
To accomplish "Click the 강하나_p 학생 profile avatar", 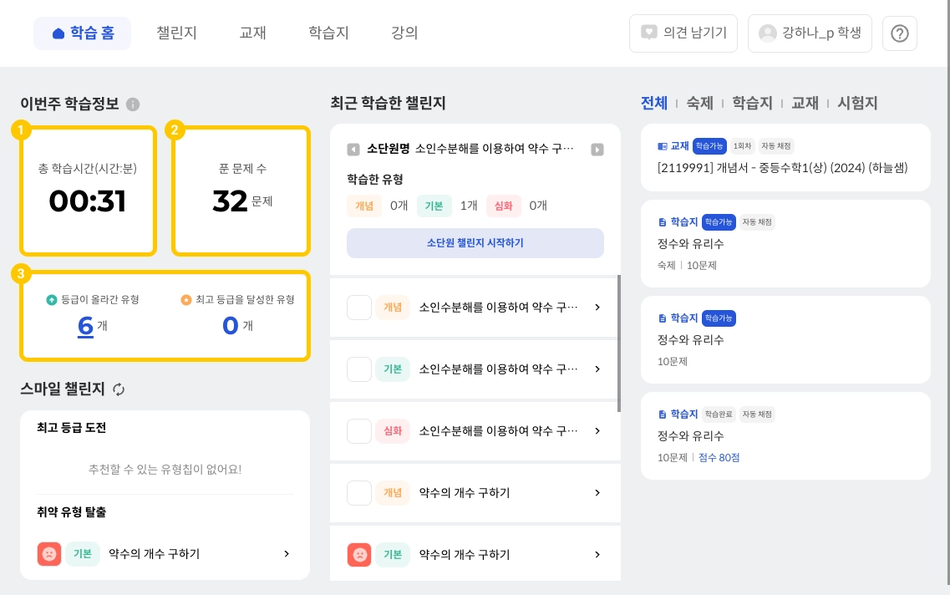I will point(767,33).
